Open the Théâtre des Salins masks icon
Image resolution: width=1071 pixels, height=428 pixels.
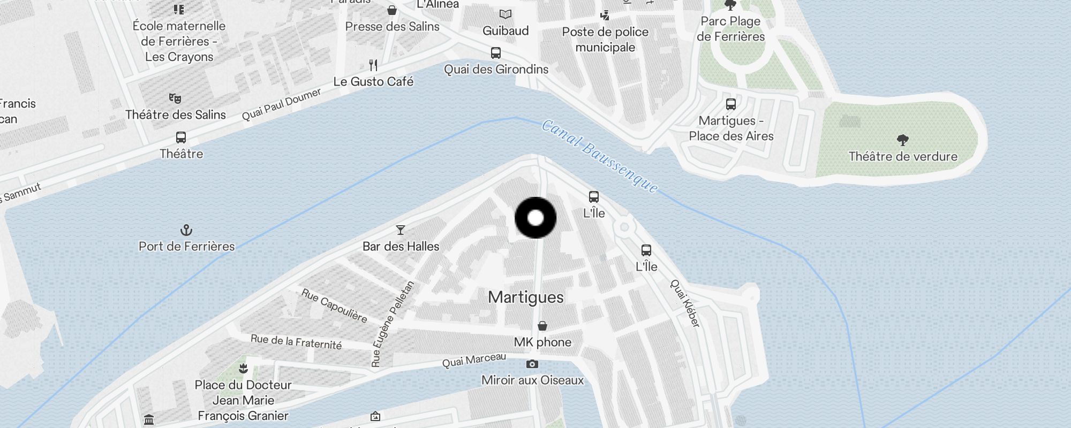pyautogui.click(x=175, y=98)
